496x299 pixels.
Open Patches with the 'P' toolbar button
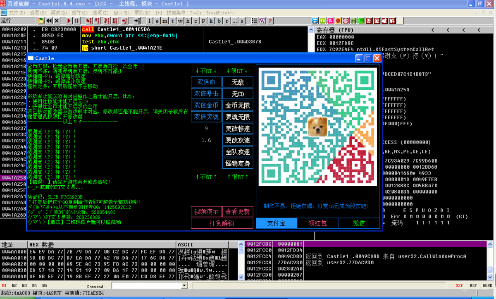click(x=204, y=21)
